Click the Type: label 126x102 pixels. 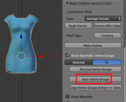pos(70,19)
